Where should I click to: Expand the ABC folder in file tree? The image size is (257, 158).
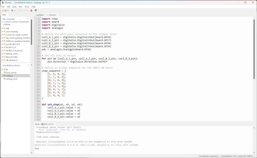2,29
